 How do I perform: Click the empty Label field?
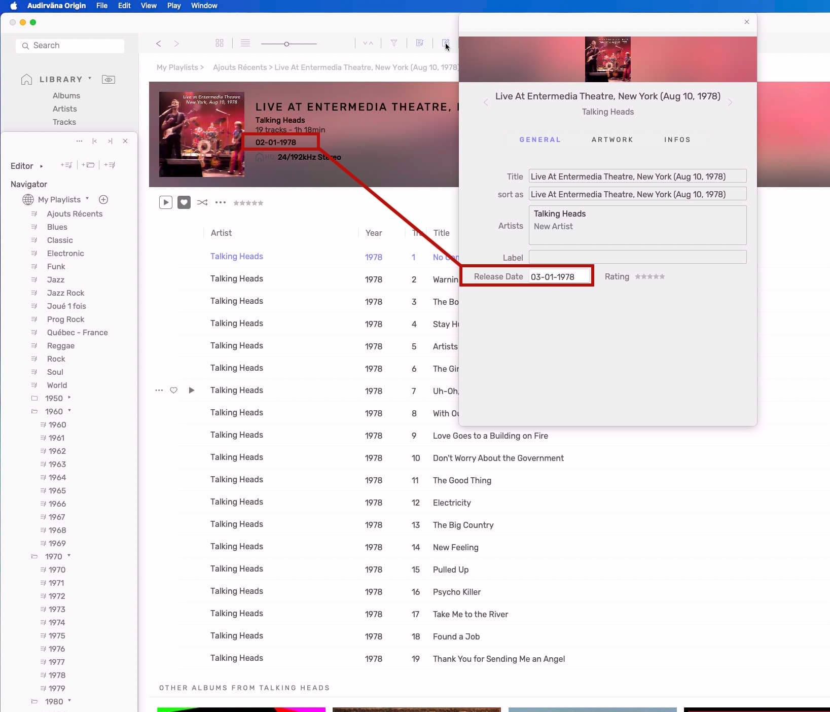(x=637, y=257)
